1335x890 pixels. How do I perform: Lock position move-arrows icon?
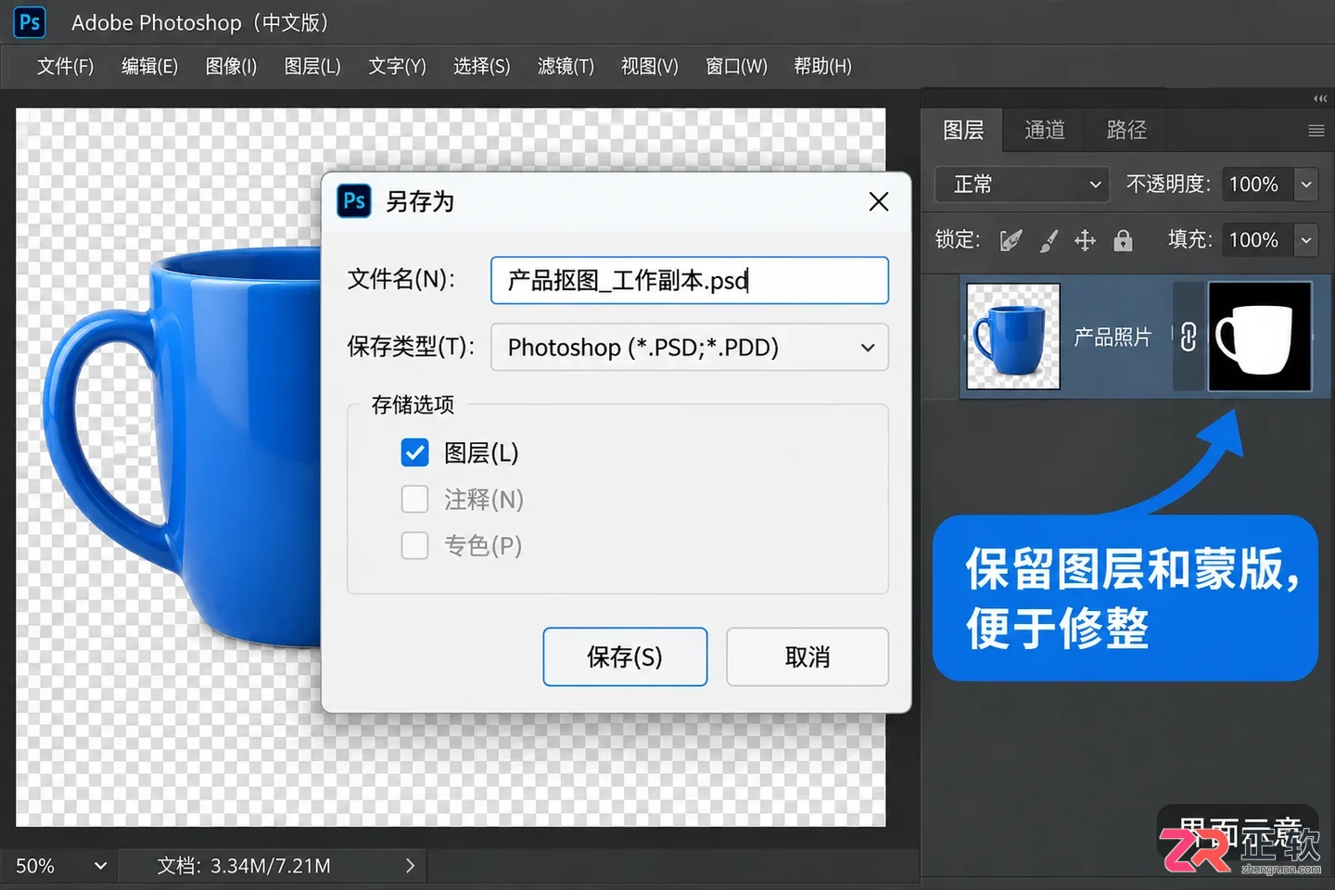1085,241
